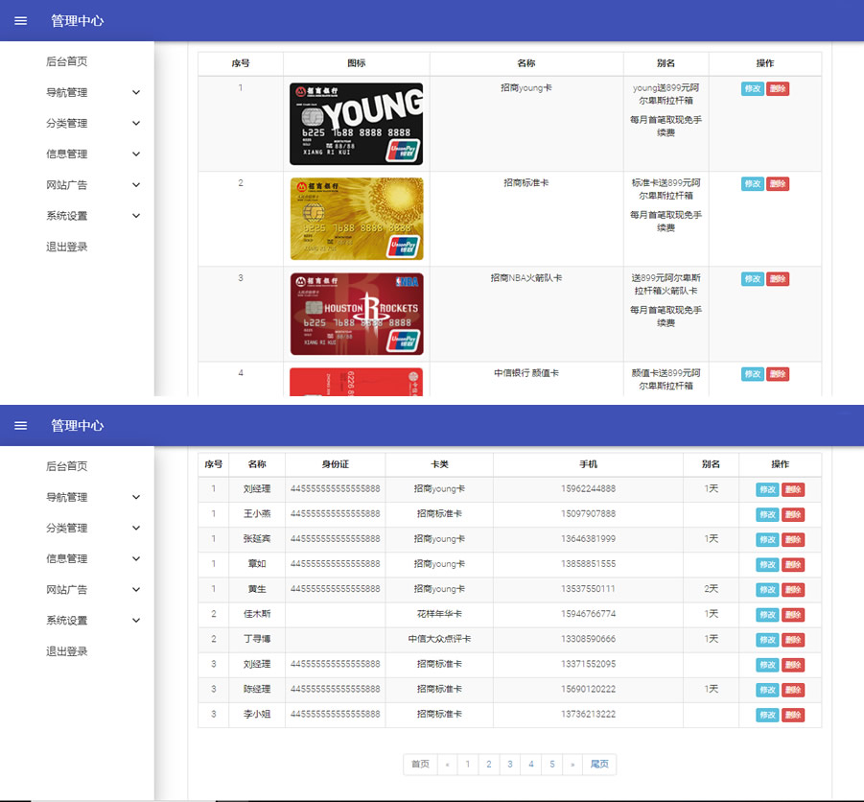Expand 网站广告 chevron in the customer table sidebar
This screenshot has width=864, height=802.
[136, 590]
